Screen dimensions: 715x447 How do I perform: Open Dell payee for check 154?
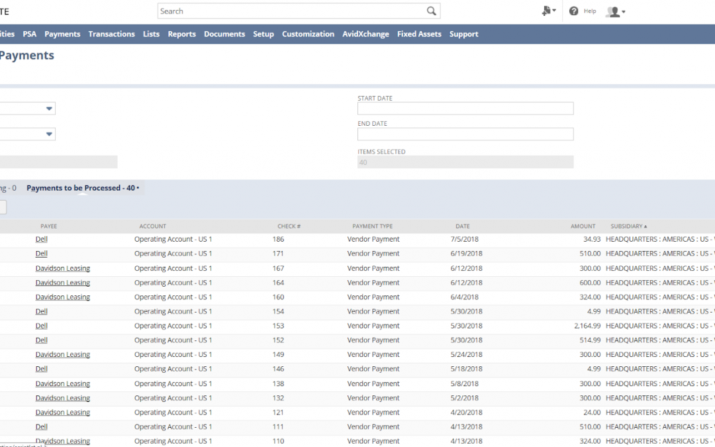pyautogui.click(x=42, y=311)
